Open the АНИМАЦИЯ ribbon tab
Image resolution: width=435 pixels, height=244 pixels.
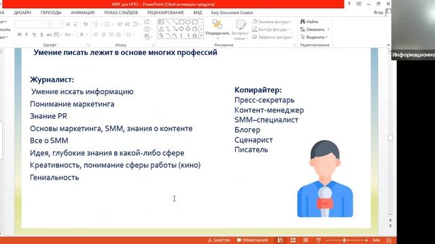(x=83, y=13)
